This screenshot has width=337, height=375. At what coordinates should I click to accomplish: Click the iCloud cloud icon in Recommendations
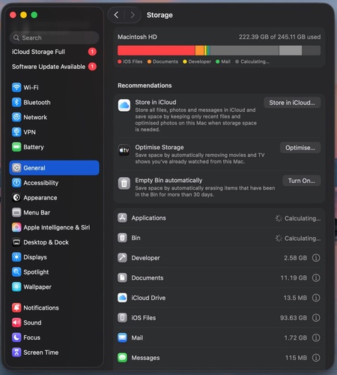pos(124,105)
